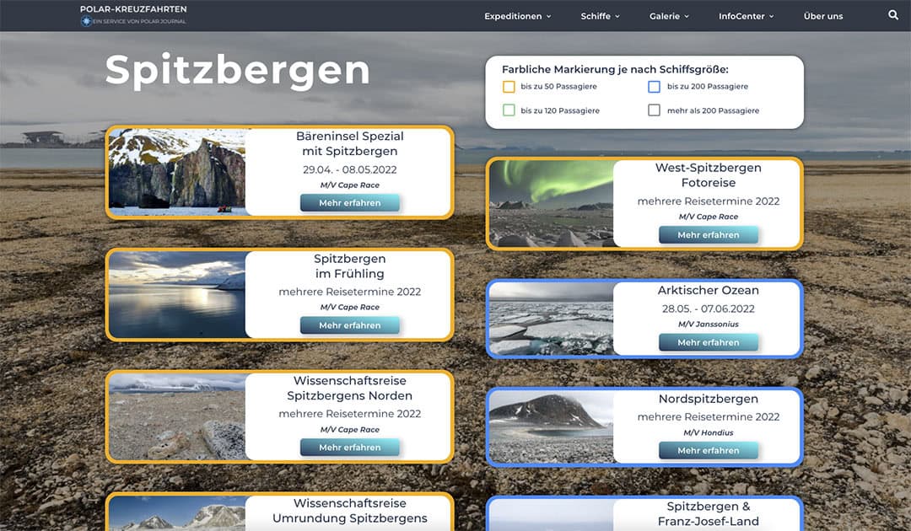Click 'Mehr erfahren' for Spitzbergen im Frühling
911x531 pixels.
coord(350,325)
